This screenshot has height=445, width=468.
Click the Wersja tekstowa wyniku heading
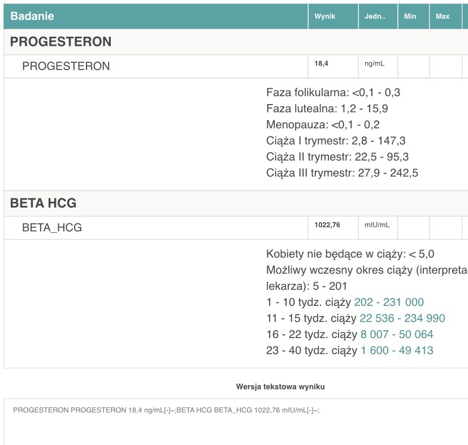pyautogui.click(x=280, y=387)
